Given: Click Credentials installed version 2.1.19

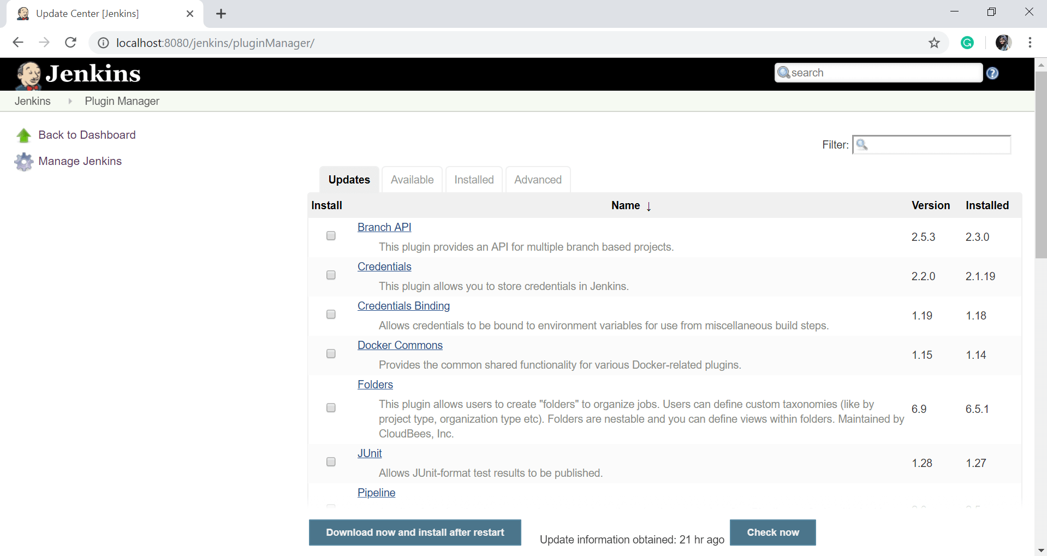Looking at the screenshot, I should pos(980,276).
